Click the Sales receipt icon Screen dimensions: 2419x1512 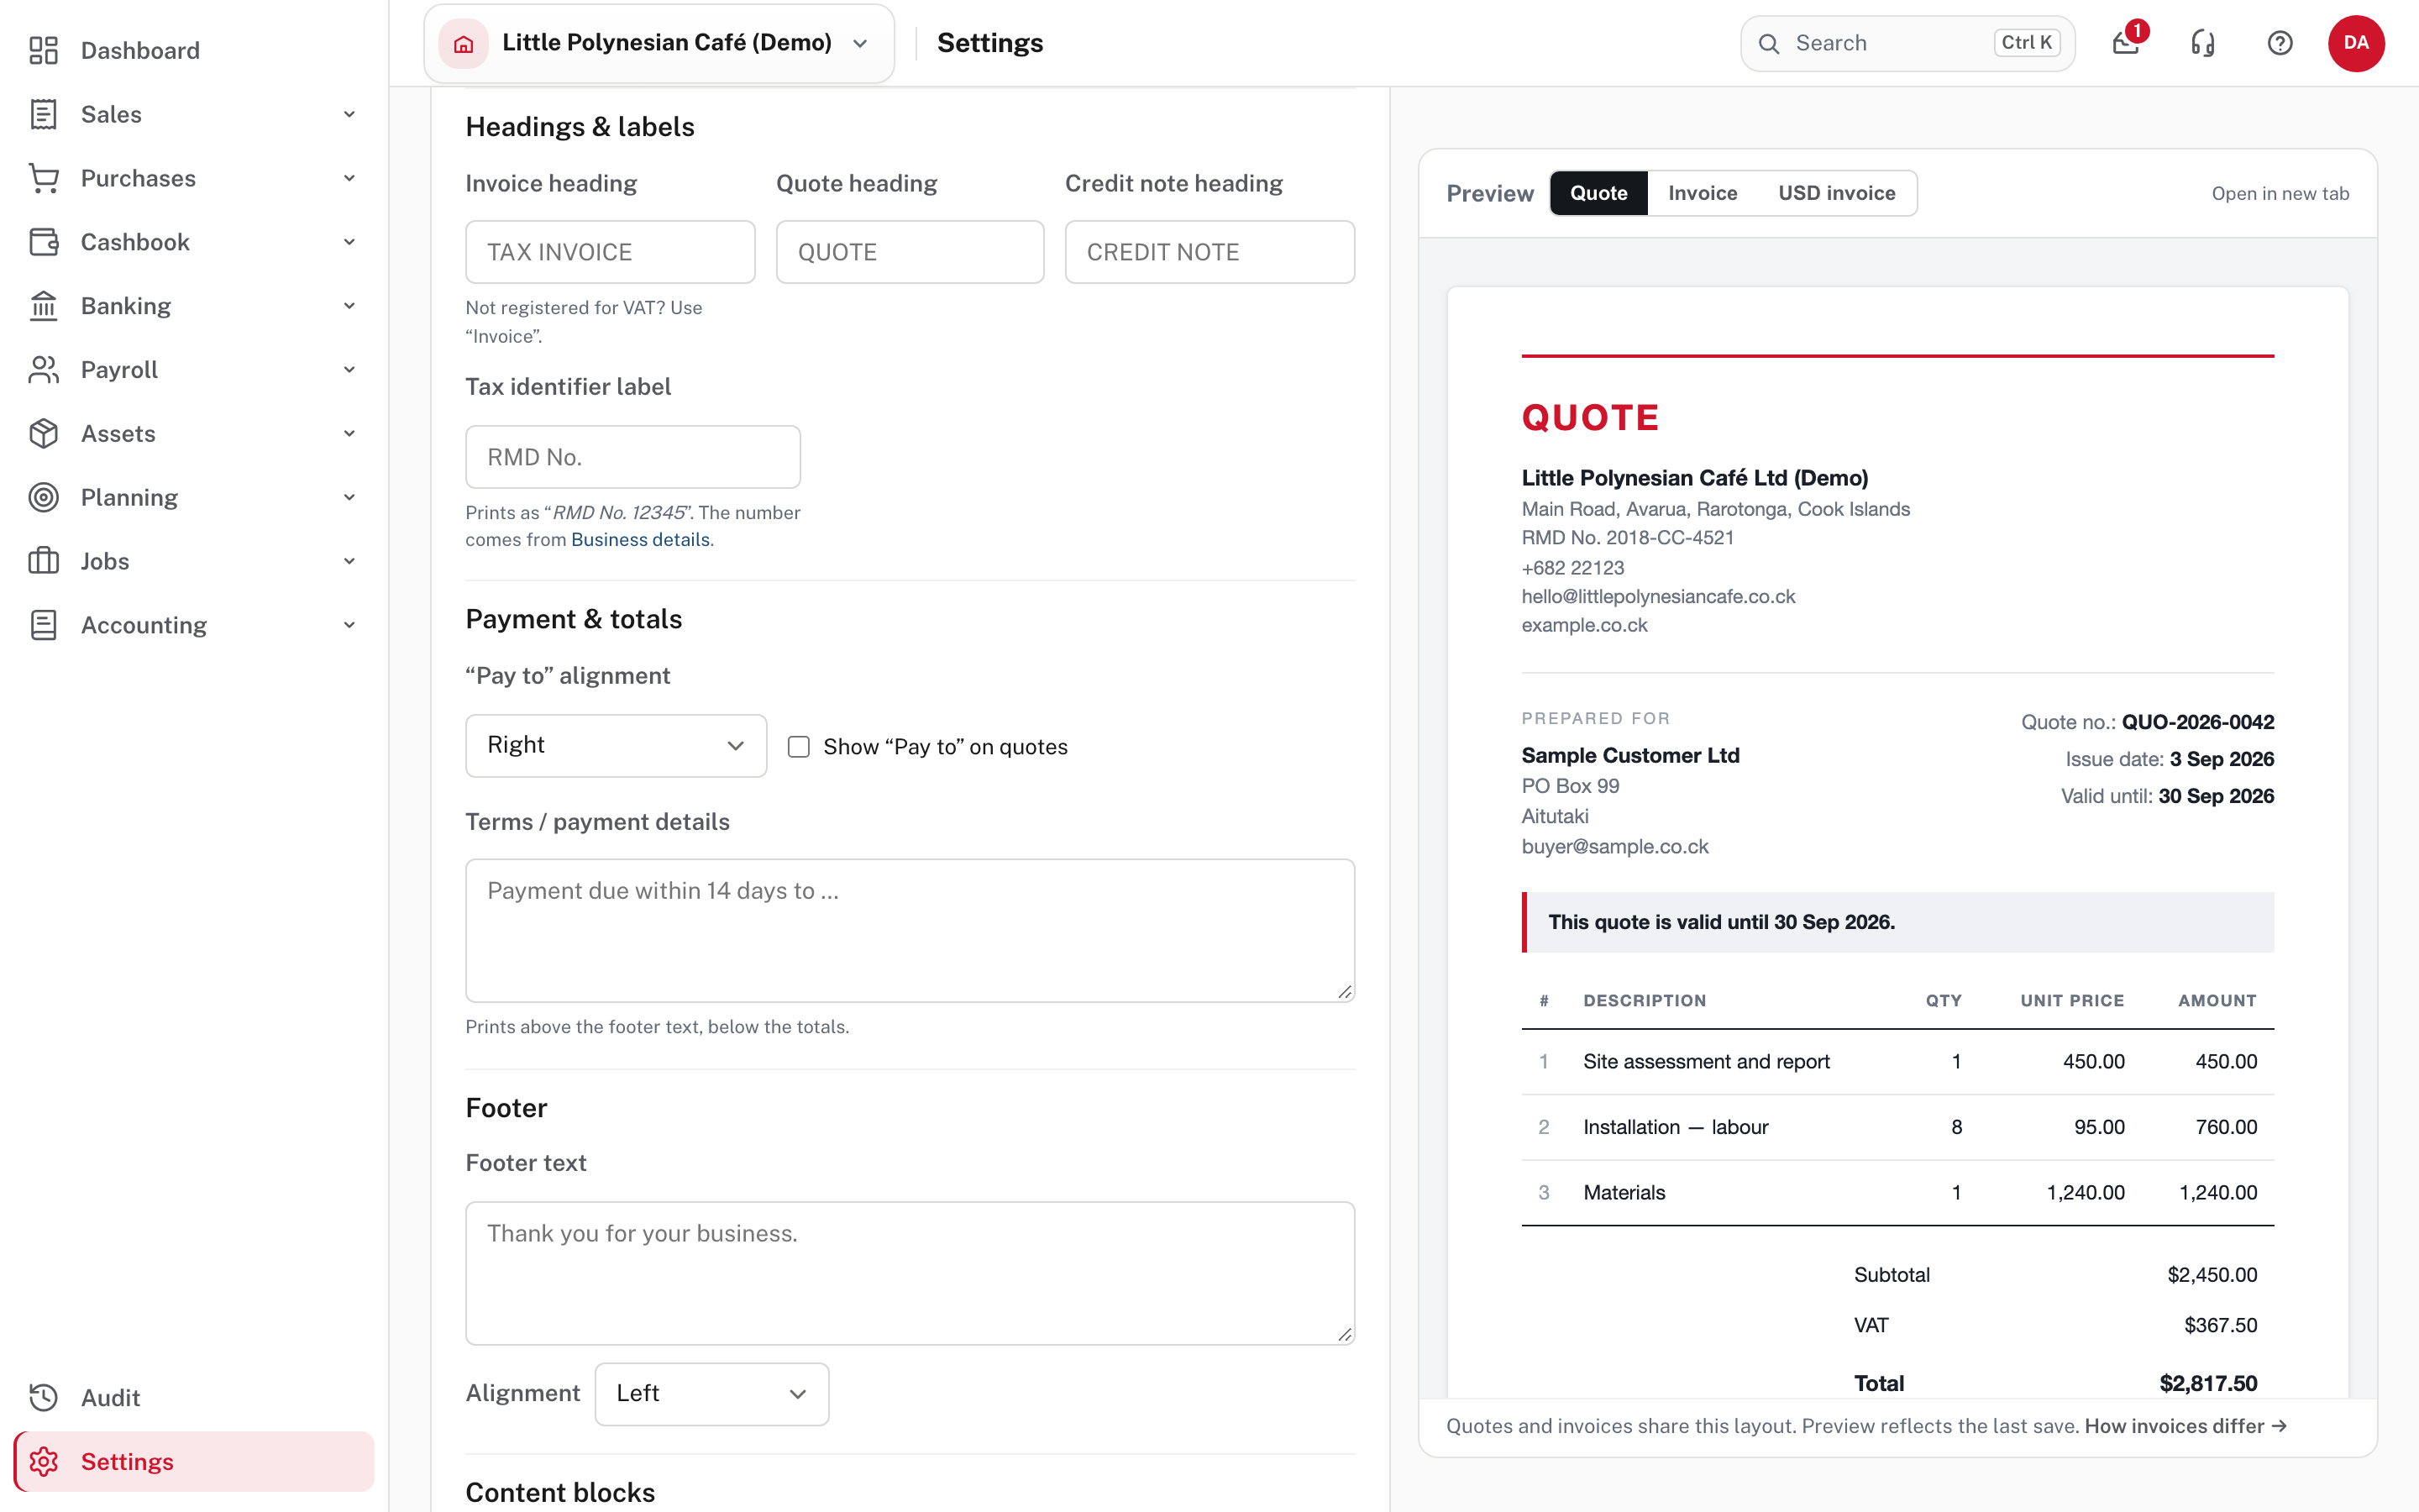coord(43,114)
